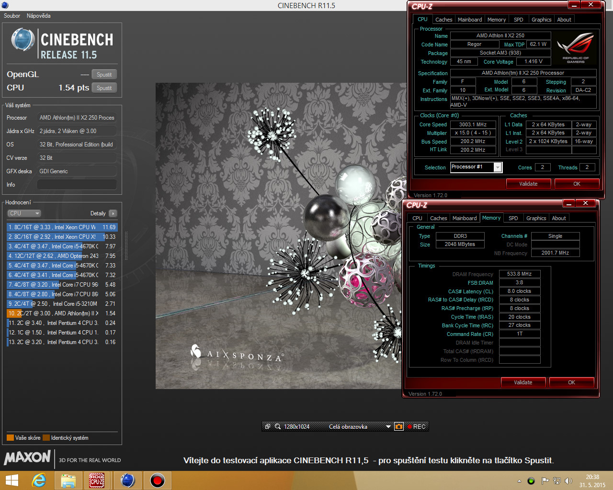Click the empty Info input field
613x490 pixels.
(x=77, y=184)
